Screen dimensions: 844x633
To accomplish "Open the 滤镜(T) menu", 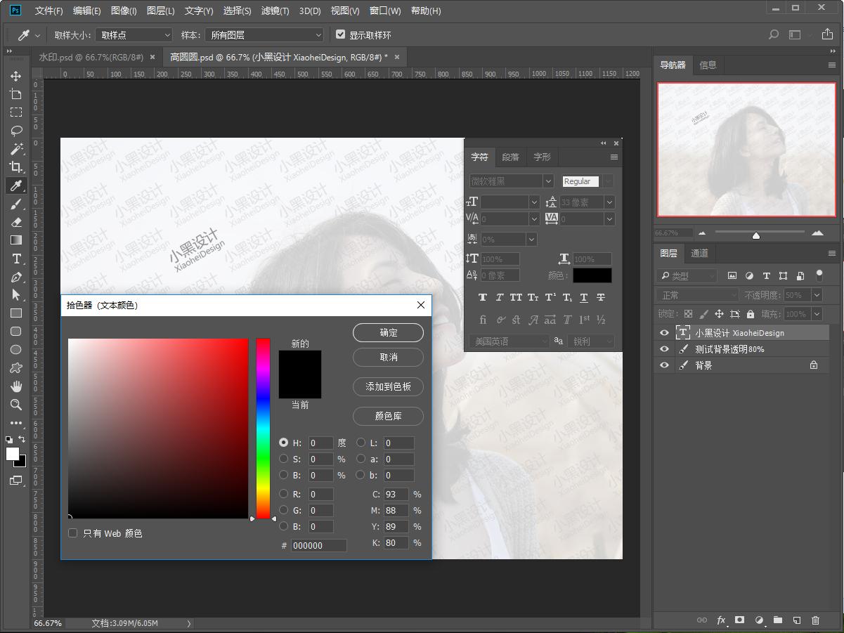I will pyautogui.click(x=275, y=11).
